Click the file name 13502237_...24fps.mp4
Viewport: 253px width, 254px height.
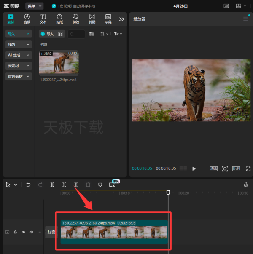pos(58,80)
